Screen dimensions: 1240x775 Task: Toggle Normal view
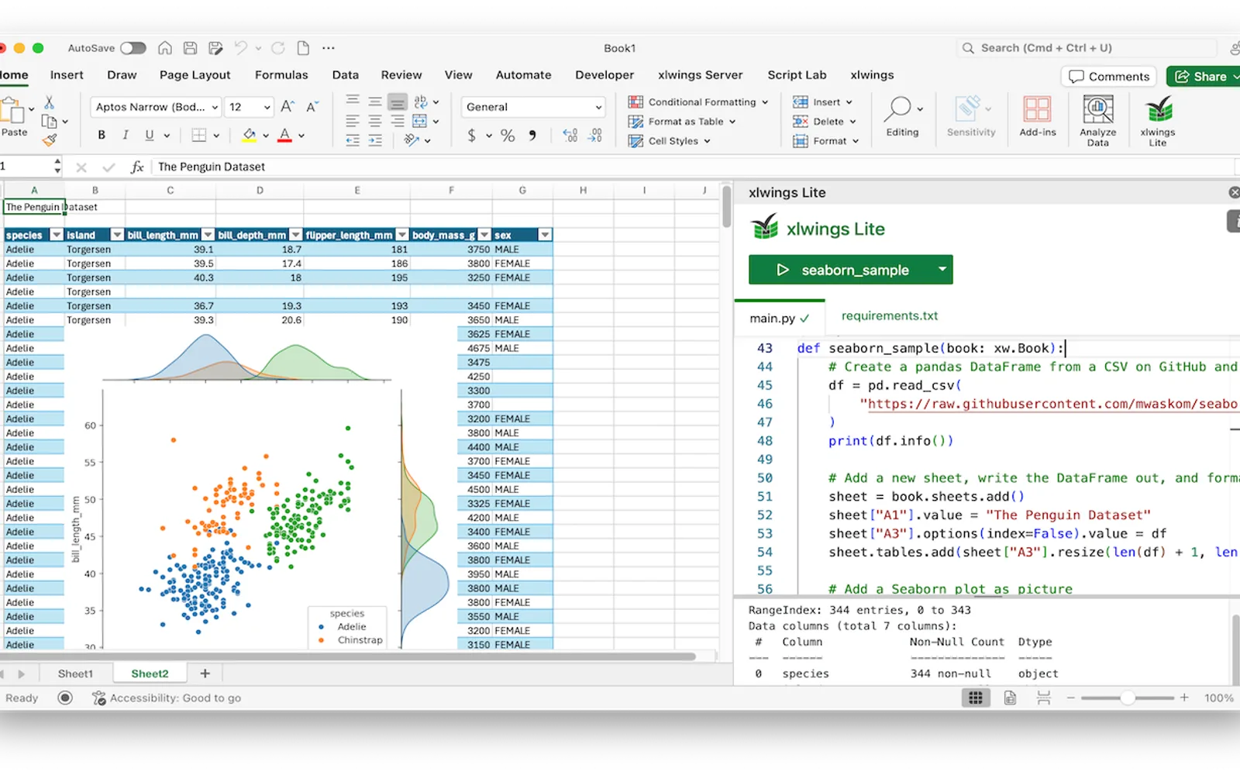tap(976, 698)
